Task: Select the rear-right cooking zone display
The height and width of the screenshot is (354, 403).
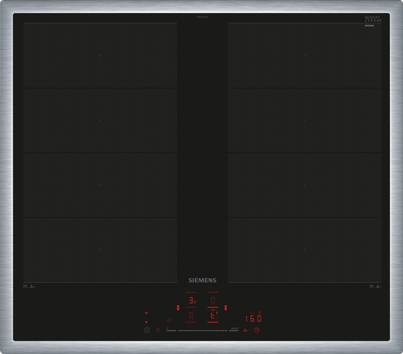Action: (x=213, y=301)
